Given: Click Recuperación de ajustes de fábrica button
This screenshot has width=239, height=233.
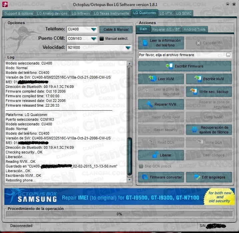Looking at the screenshot, I should coord(209,130).
